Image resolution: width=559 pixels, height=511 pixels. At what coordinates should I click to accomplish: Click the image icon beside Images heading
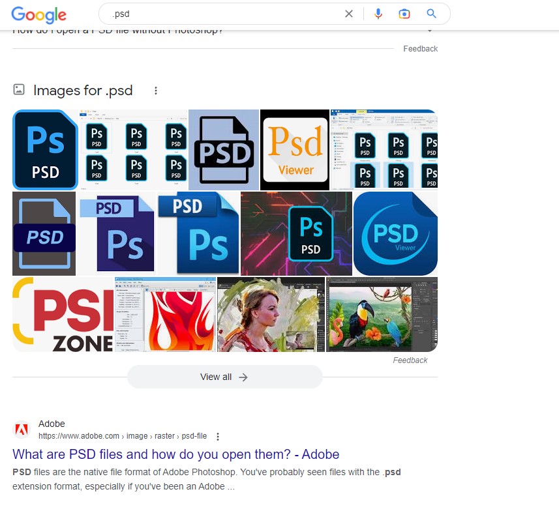(x=19, y=89)
